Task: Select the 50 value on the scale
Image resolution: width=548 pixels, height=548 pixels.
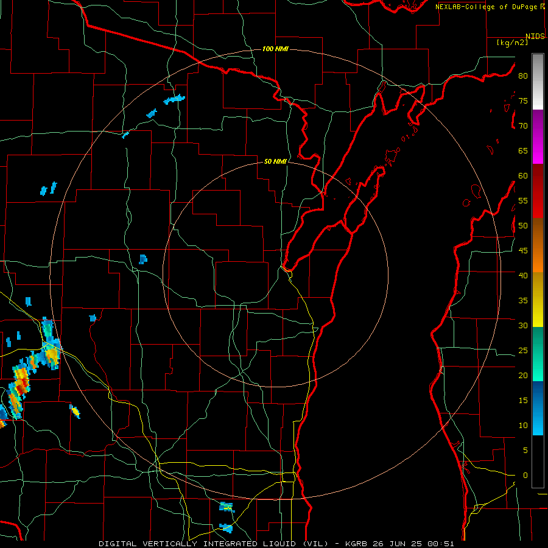Action: (x=523, y=226)
